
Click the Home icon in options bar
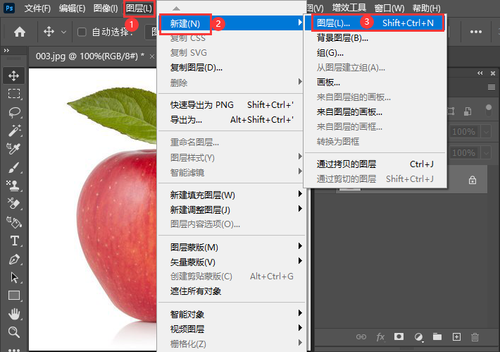(x=20, y=32)
